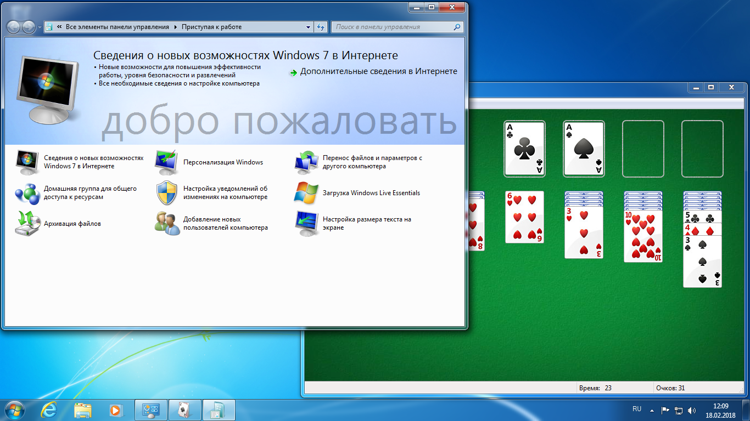Select the Приступая к работе breadcrumb

(x=211, y=27)
